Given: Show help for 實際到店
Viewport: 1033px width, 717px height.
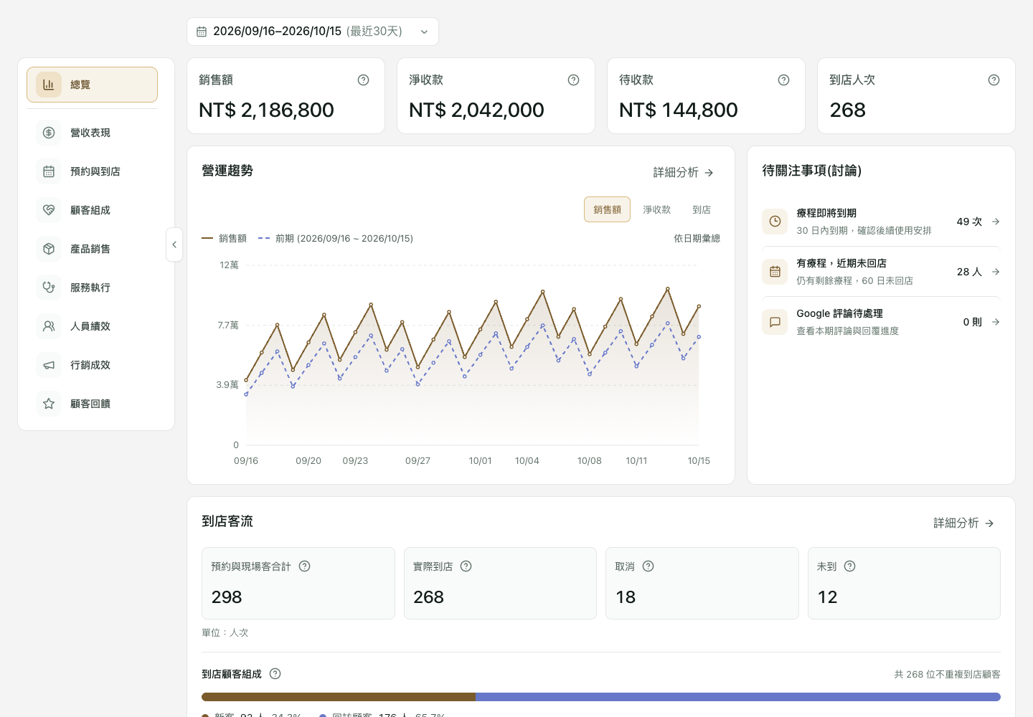Looking at the screenshot, I should [466, 566].
